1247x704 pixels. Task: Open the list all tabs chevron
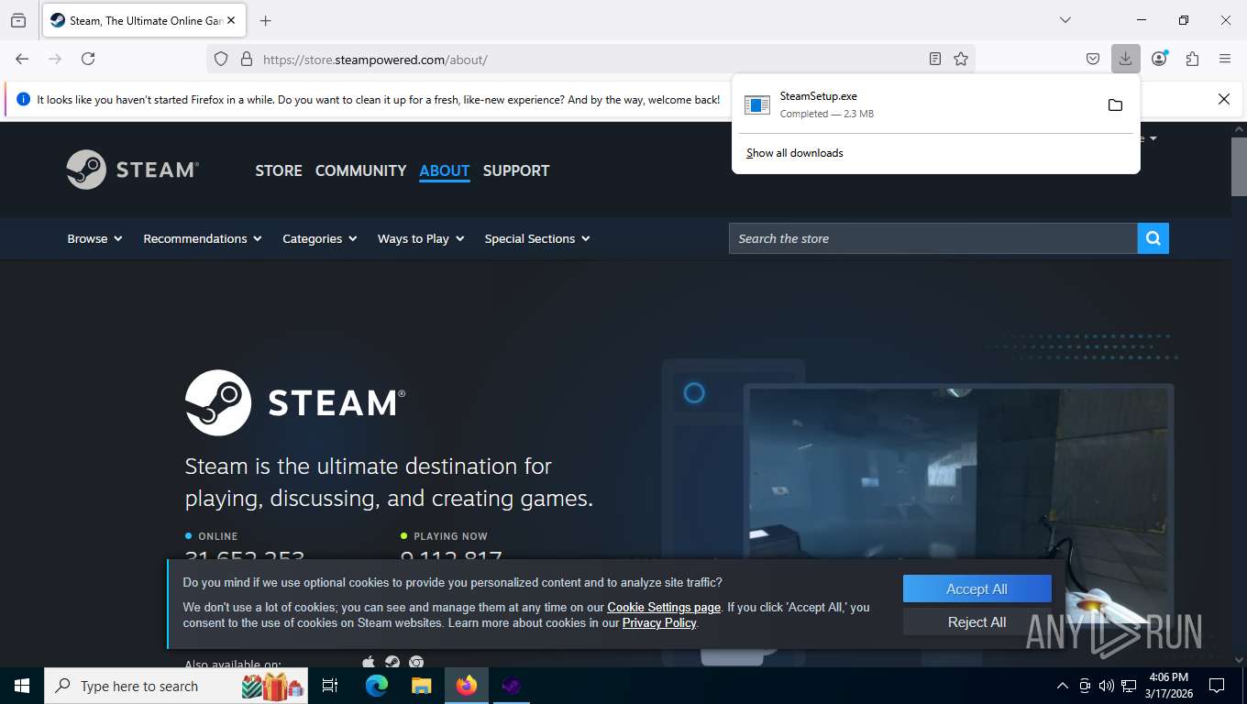[1065, 20]
